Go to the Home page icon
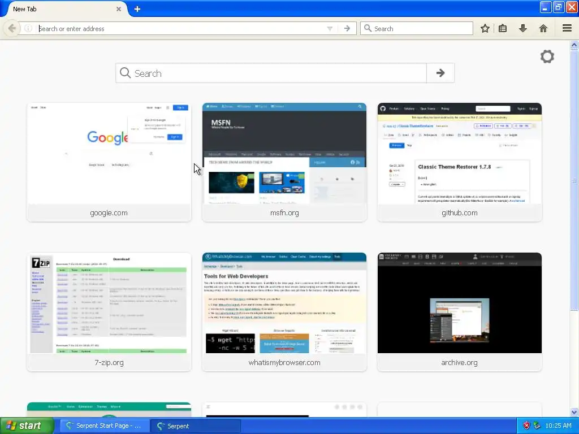 543,28
